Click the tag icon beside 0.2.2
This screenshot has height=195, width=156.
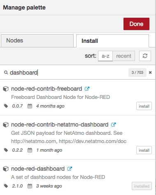tap(6, 150)
